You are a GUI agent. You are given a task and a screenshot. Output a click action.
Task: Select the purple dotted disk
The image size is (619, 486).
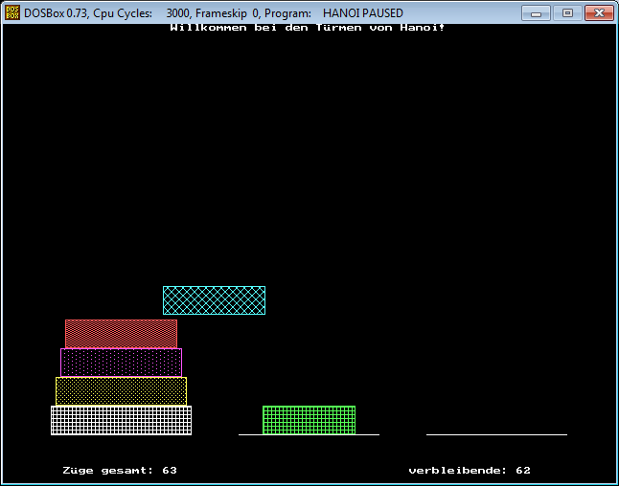pos(121,363)
